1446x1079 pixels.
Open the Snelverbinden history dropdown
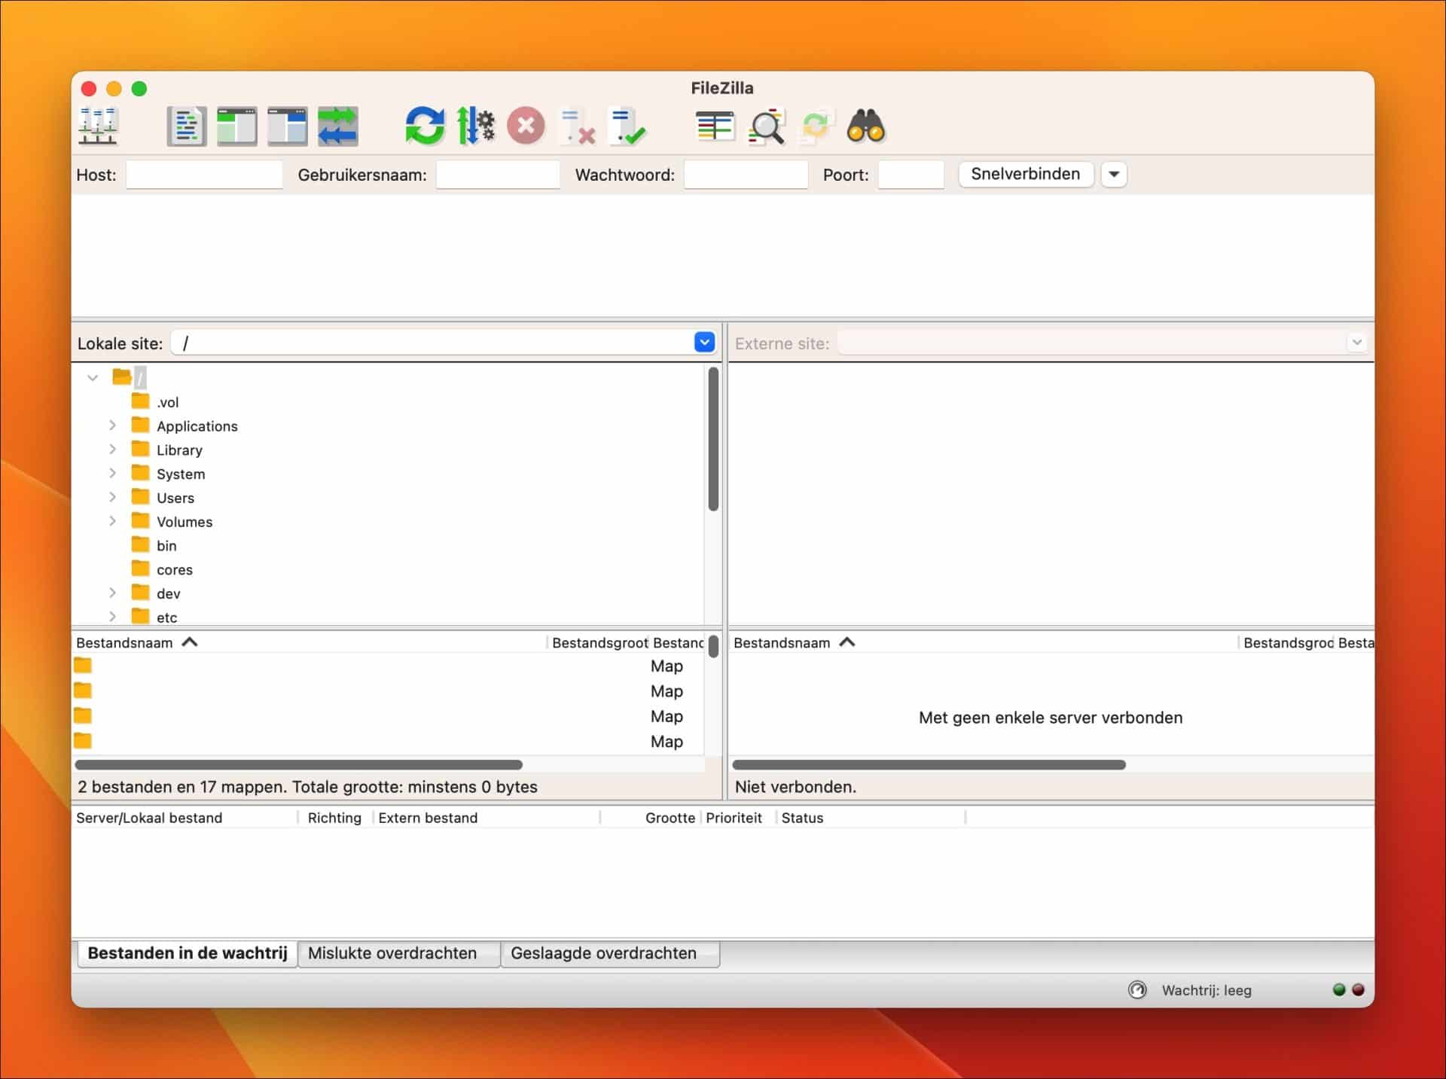click(1114, 174)
